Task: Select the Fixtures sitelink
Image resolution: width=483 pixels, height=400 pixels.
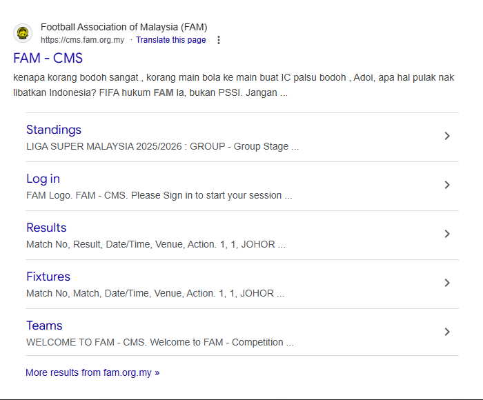Action: pos(48,277)
